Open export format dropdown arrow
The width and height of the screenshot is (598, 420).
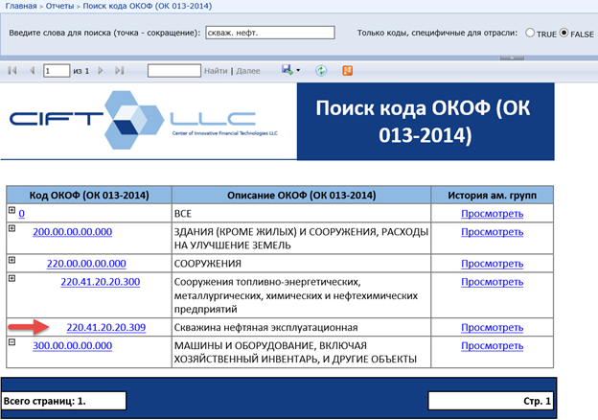298,70
